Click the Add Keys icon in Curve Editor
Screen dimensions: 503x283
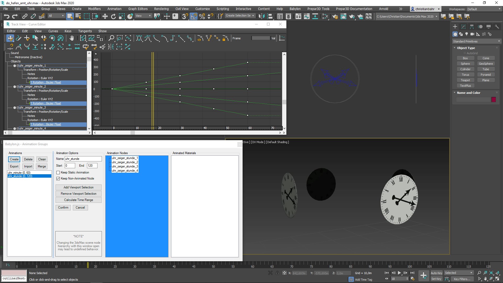click(27, 38)
